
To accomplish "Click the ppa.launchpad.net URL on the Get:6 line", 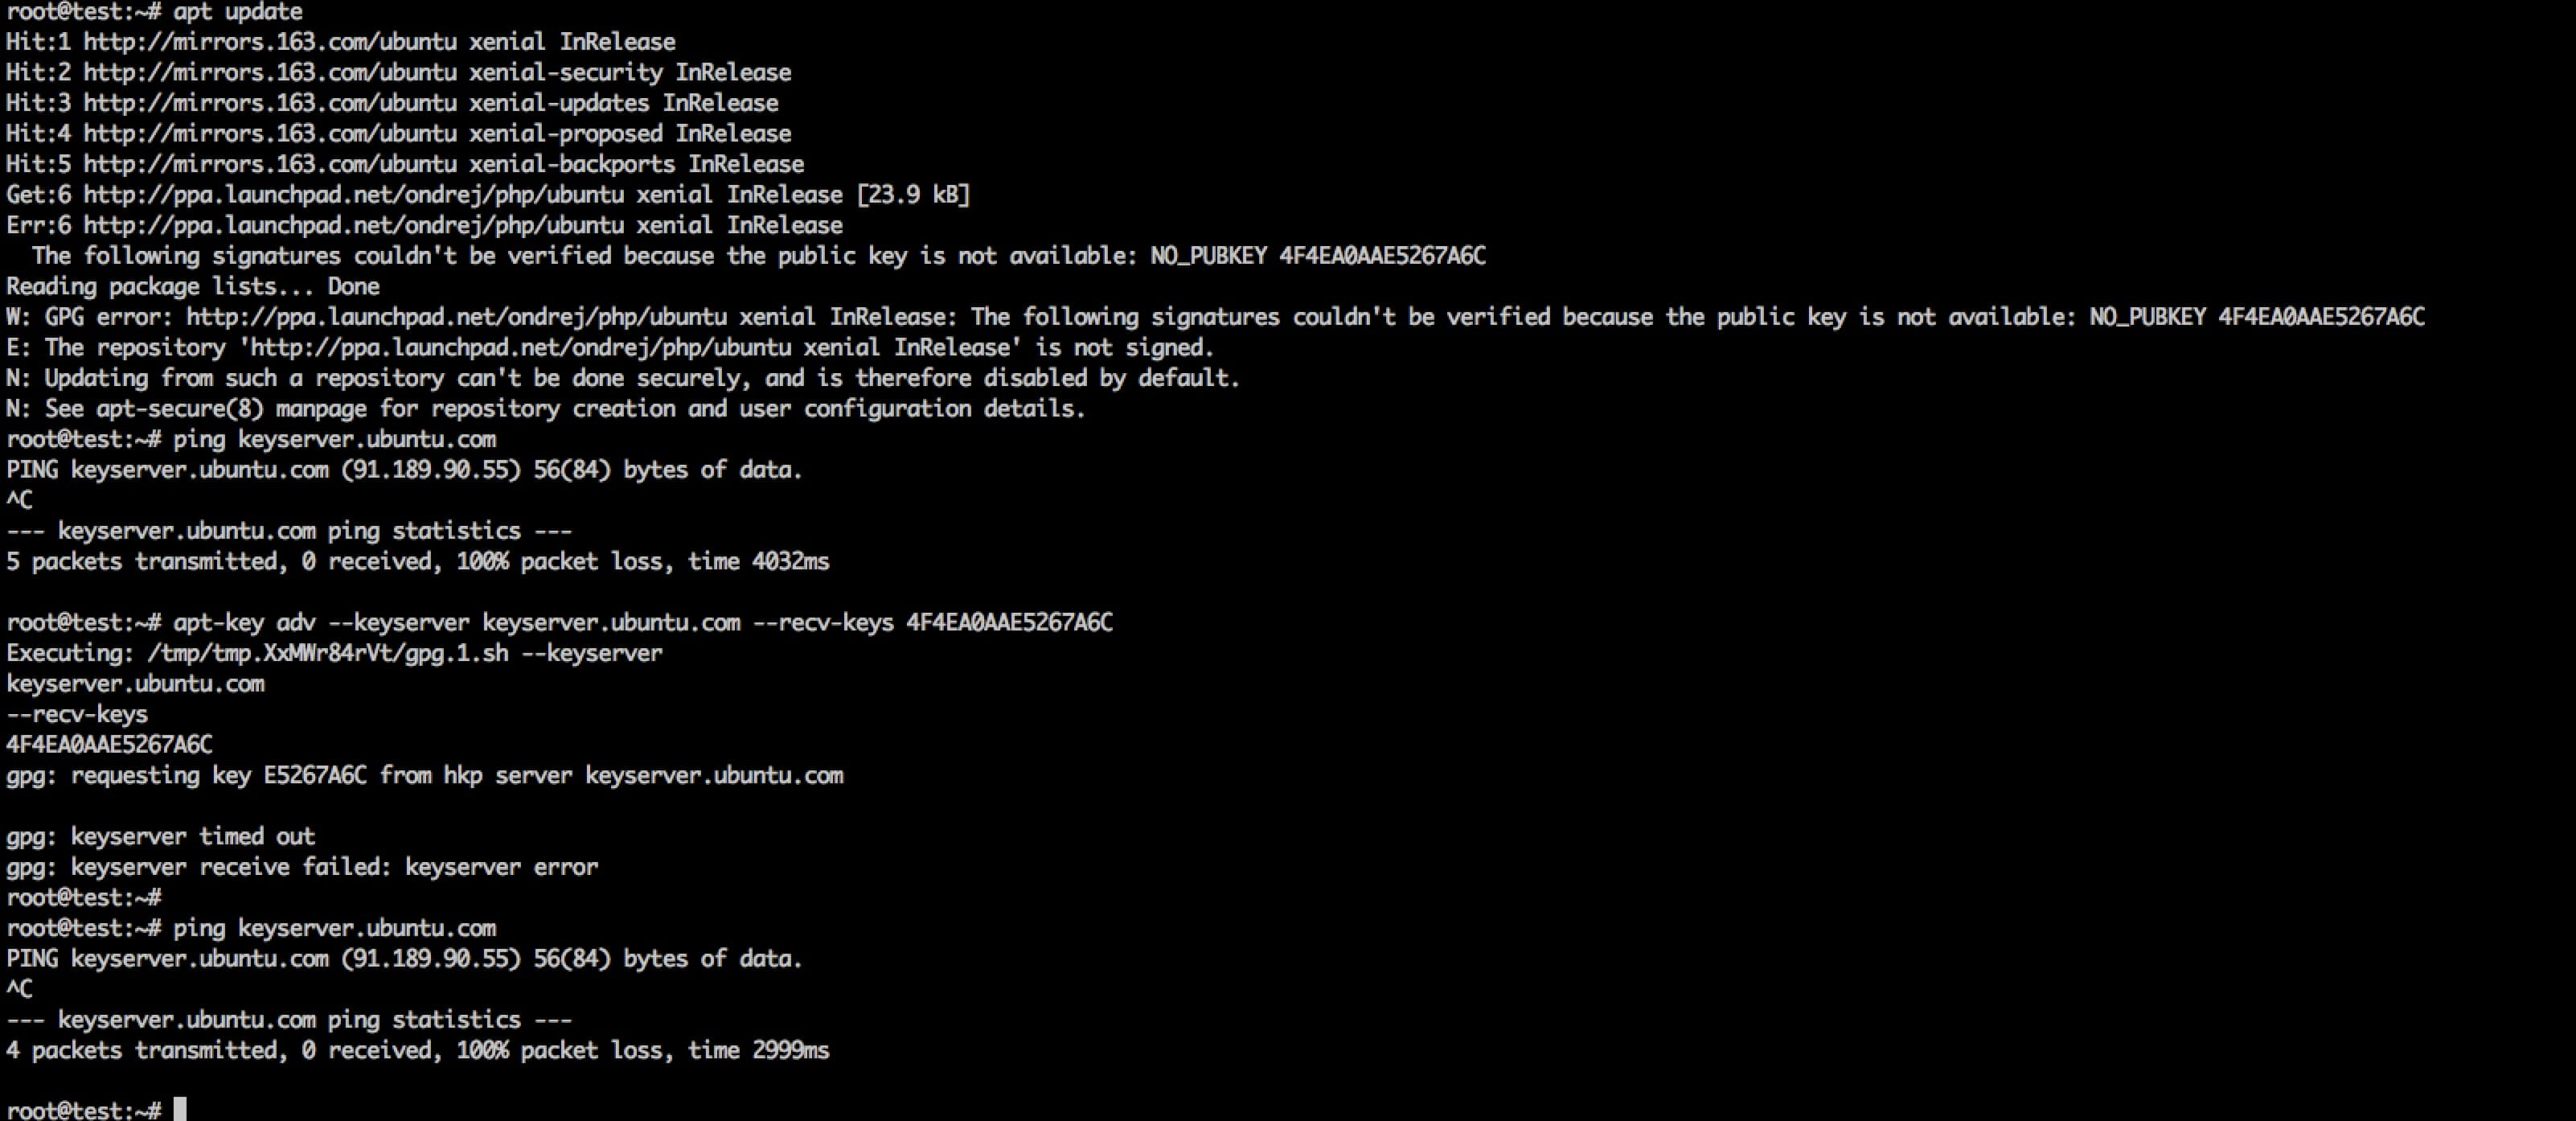I will click(398, 194).
